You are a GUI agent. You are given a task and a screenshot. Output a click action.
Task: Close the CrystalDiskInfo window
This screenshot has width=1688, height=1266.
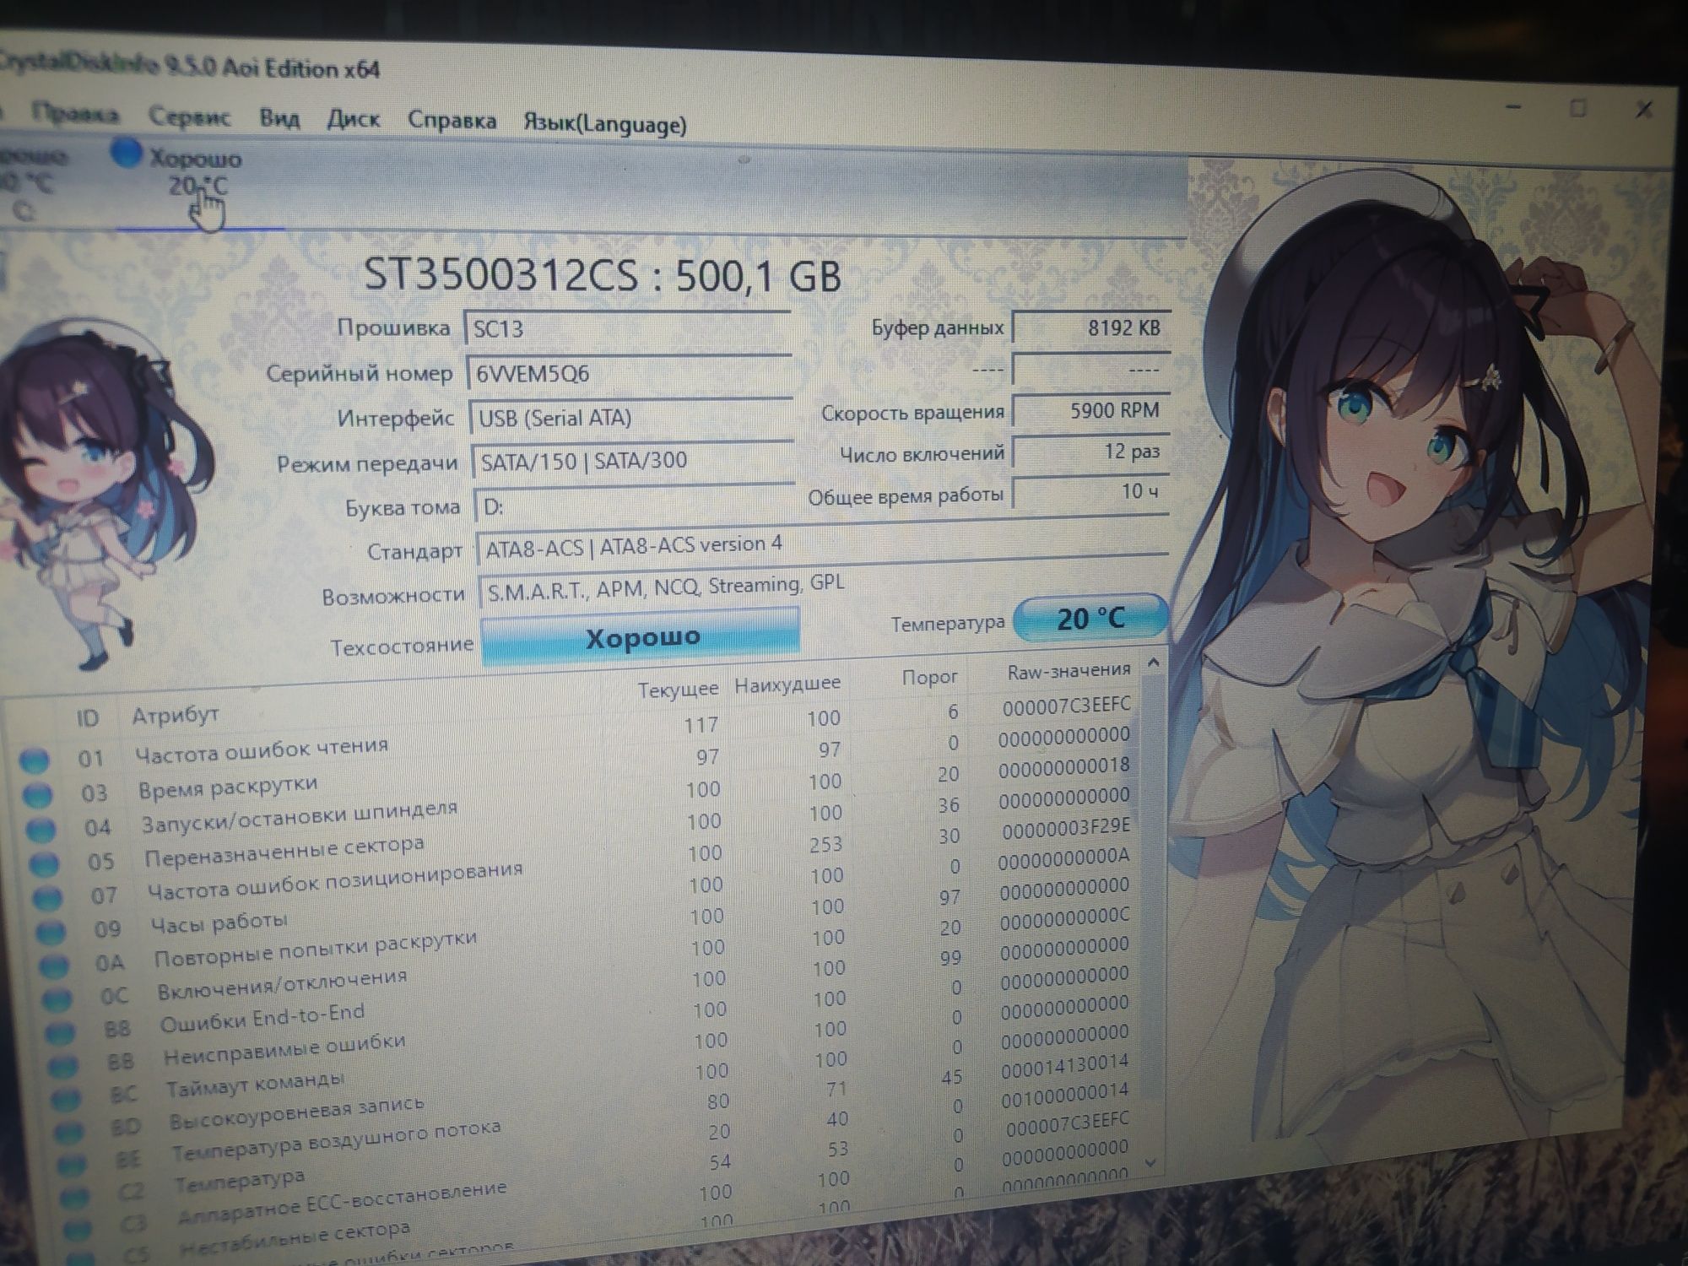[1643, 110]
